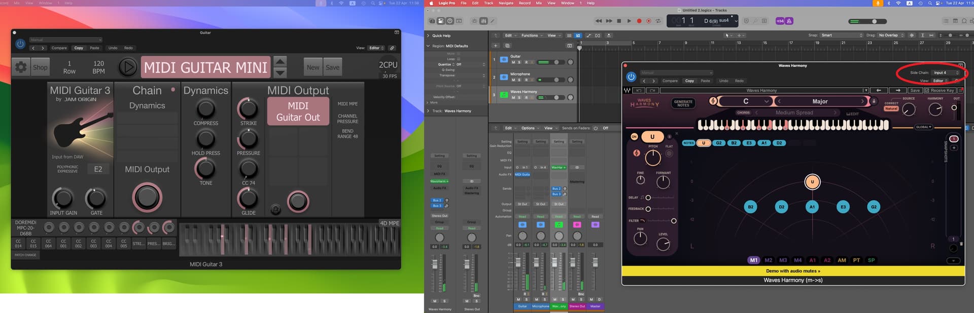Mute the Guitar channel strip in Mixer
Screen dimensions: 974x313
tap(518, 299)
